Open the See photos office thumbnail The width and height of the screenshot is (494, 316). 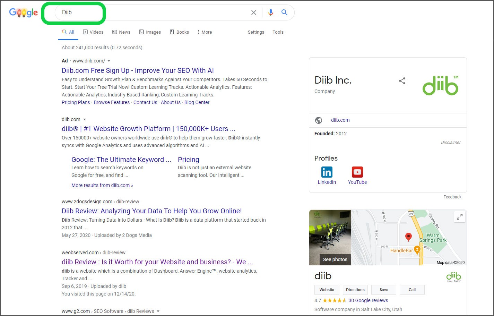(330, 238)
